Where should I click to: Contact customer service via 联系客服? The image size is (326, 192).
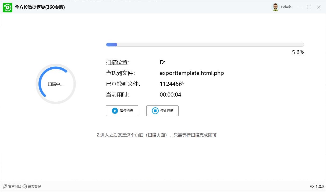(34, 186)
